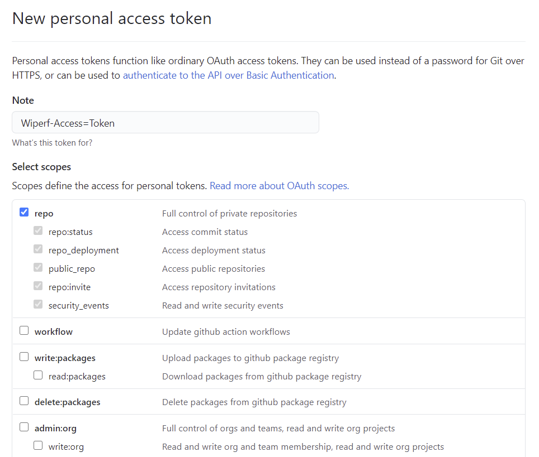The height and width of the screenshot is (457, 539).
Task: Check the admin:org scope
Action: point(24,427)
